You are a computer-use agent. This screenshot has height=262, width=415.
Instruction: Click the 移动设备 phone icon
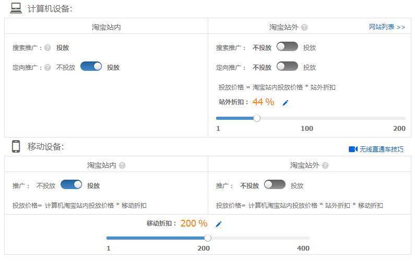16,147
